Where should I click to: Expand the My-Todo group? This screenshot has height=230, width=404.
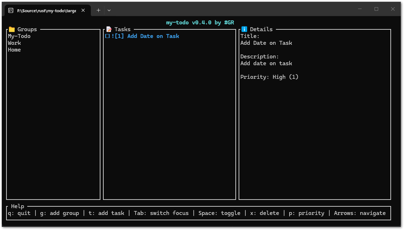pos(19,36)
